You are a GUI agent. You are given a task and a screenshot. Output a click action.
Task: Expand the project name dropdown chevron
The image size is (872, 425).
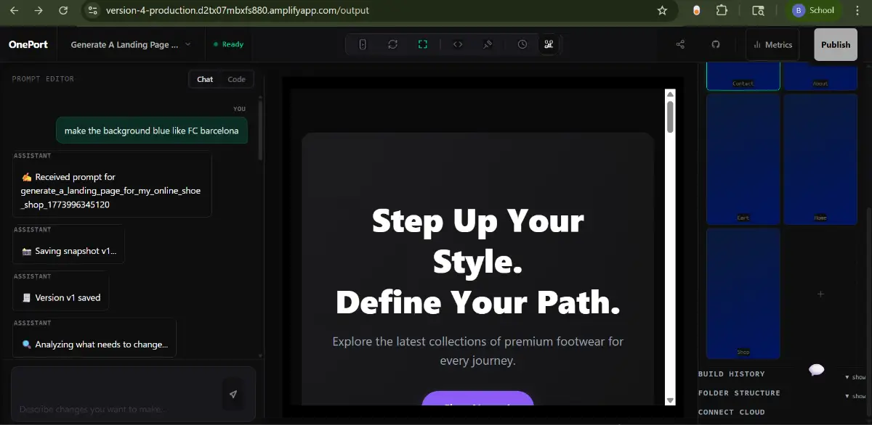coord(188,44)
